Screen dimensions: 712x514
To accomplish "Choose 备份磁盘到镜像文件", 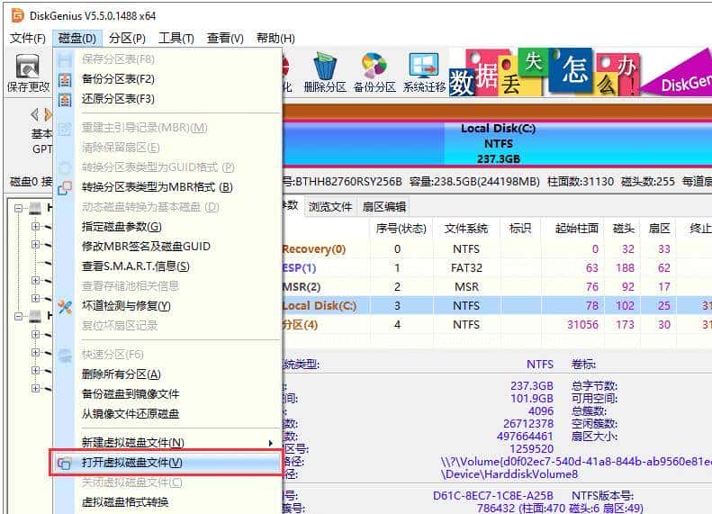I will click(x=131, y=394).
